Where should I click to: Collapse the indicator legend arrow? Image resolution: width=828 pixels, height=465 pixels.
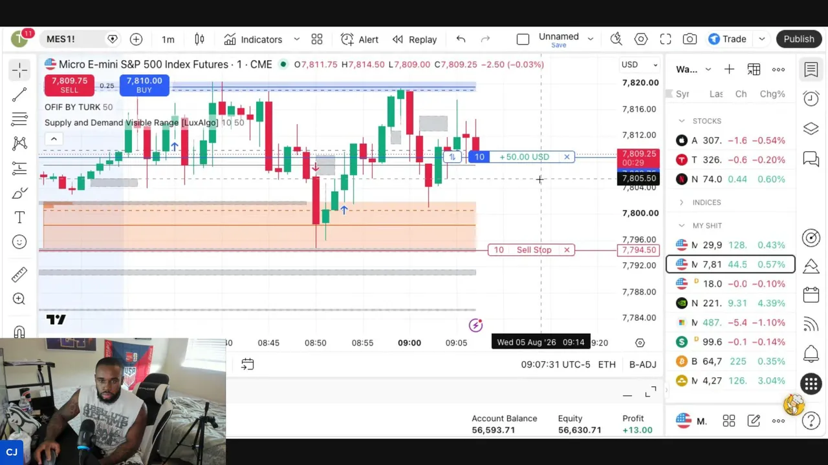[x=54, y=139]
